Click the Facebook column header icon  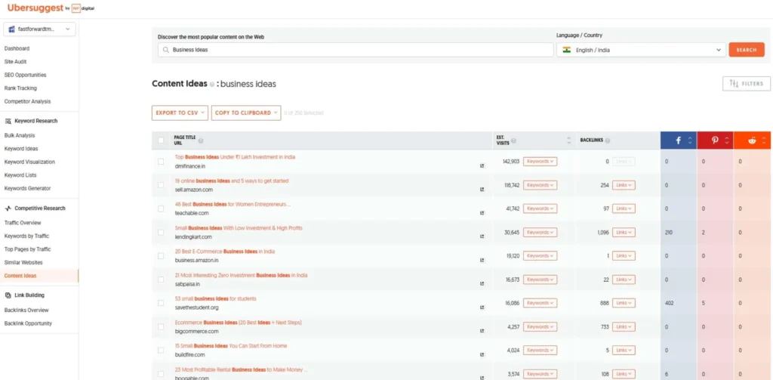pos(678,141)
